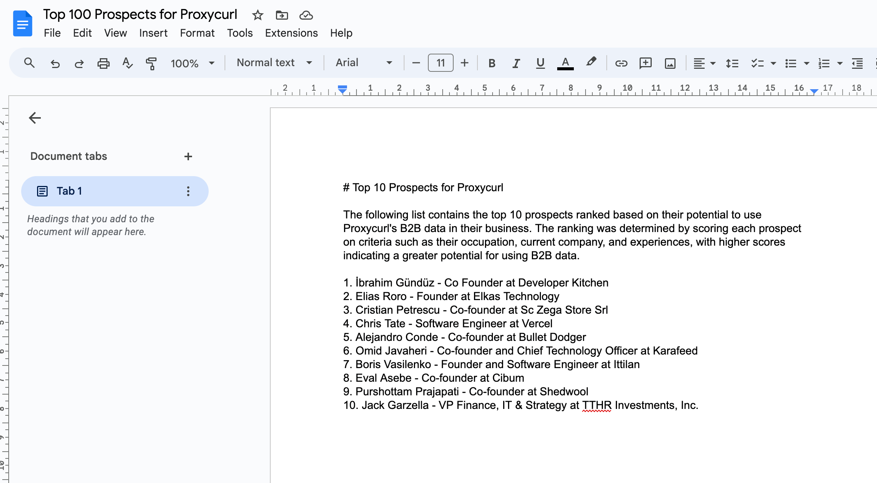Open Normal text style dropdown
This screenshot has height=483, width=877.
coord(274,63)
